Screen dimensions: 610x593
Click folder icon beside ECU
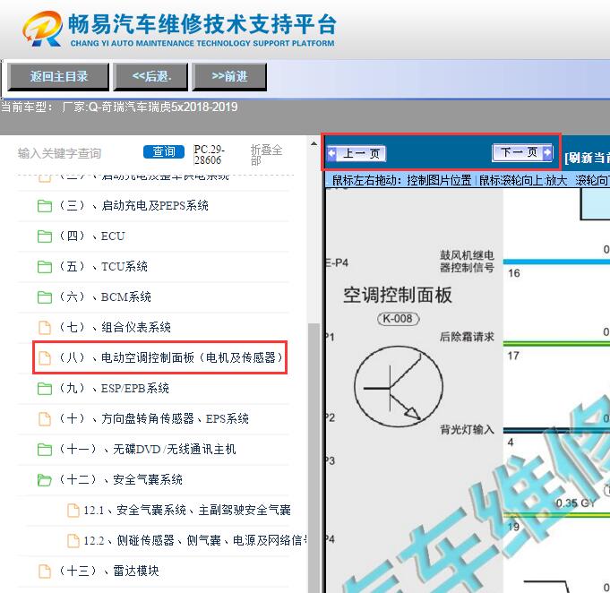(45, 236)
